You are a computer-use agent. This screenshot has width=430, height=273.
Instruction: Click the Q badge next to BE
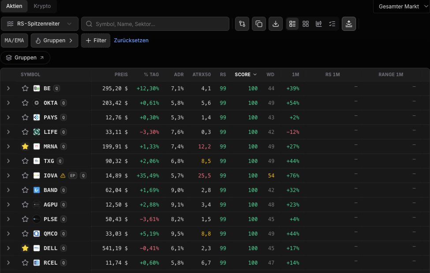[x=57, y=89]
